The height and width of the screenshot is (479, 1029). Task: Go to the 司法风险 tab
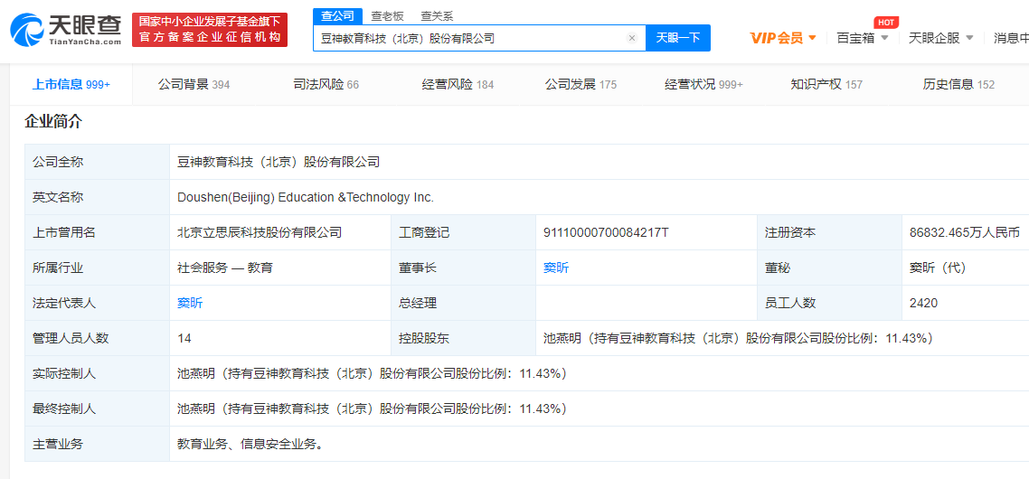(326, 84)
